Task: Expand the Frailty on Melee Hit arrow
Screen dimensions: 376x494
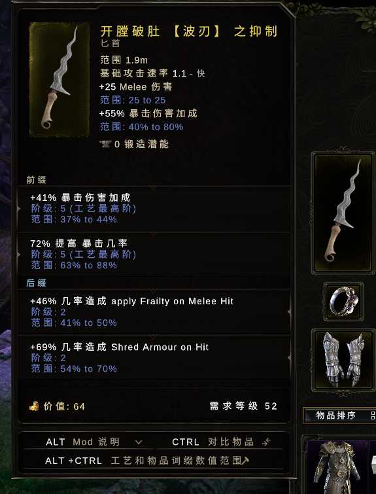Action: click(x=289, y=311)
